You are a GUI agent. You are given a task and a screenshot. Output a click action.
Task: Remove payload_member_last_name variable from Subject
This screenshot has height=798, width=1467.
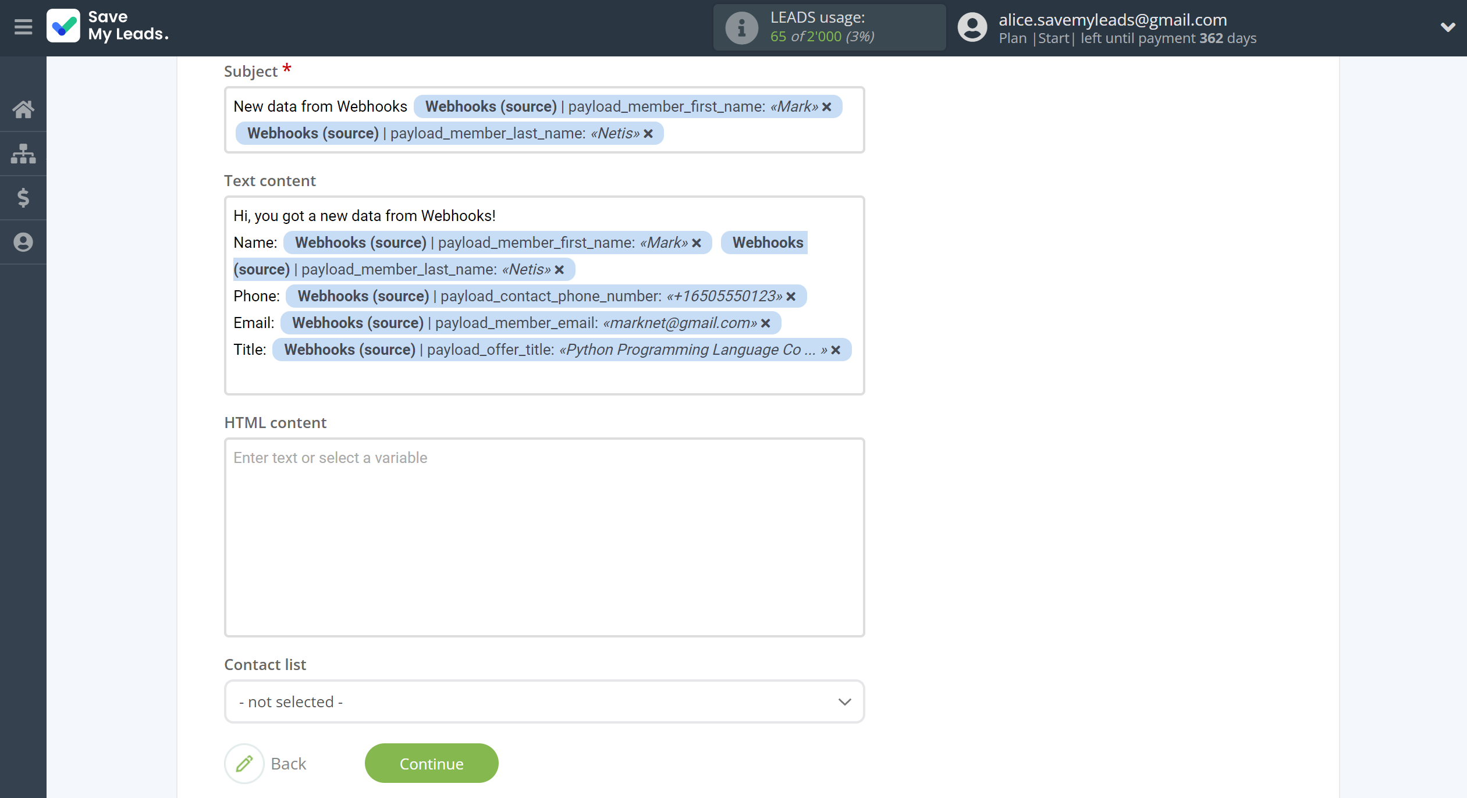[x=650, y=133]
